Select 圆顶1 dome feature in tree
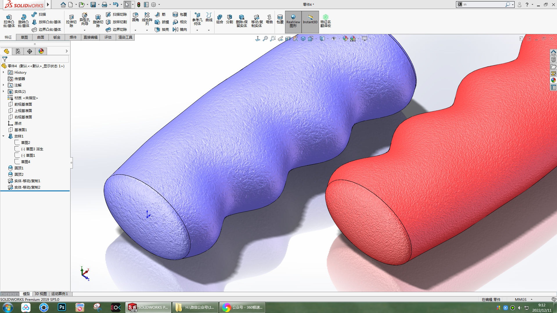The image size is (557, 313). coord(19,168)
